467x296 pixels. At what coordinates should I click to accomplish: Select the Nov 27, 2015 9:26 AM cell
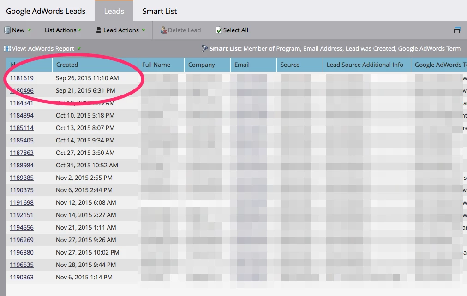pos(95,240)
